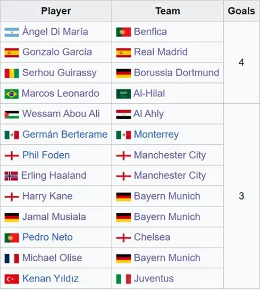Image resolution: width=260 pixels, height=290 pixels.
Task: Open the Chelsea team link
Action: point(152,237)
